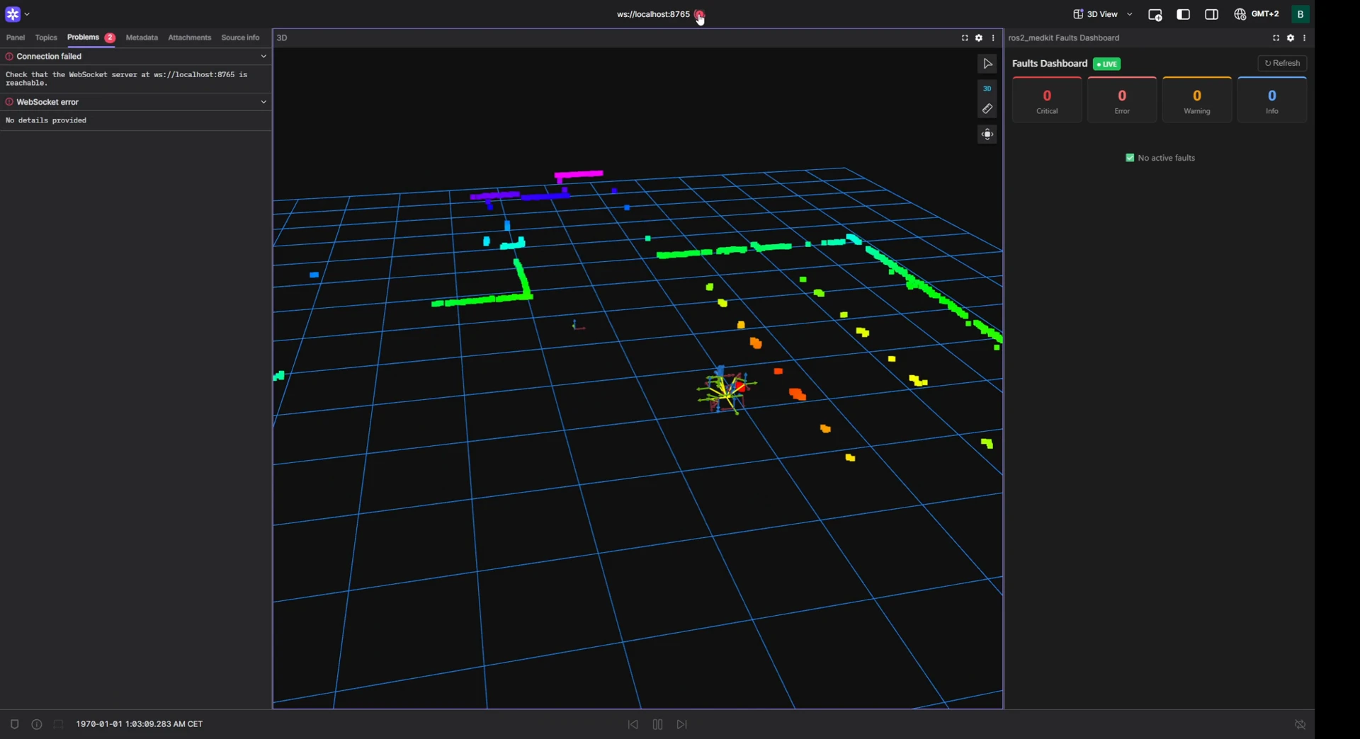Toggle the 3D camera mode button
Screen dimensions: 1360x739
[987, 88]
